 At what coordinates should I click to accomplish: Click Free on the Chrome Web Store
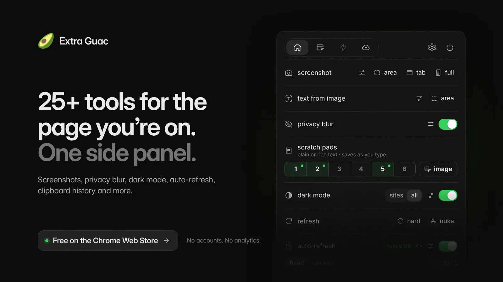[108, 241]
